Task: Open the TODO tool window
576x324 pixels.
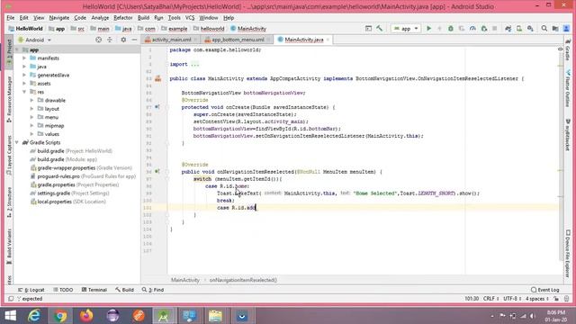Action: pyautogui.click(x=63, y=290)
